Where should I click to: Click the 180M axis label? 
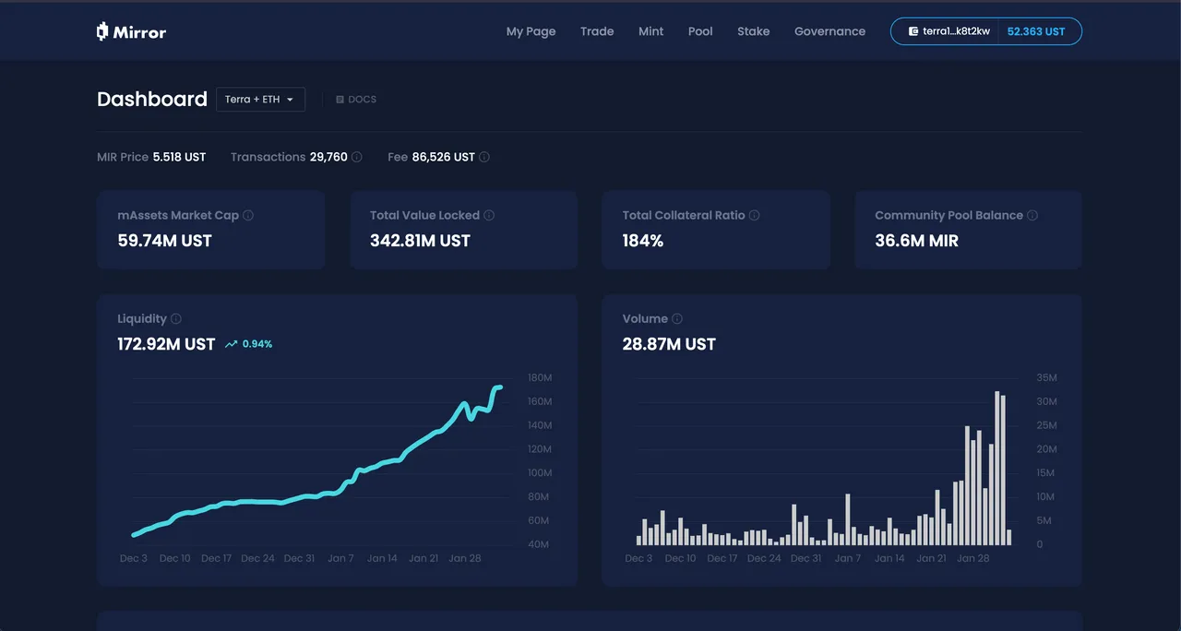540,378
